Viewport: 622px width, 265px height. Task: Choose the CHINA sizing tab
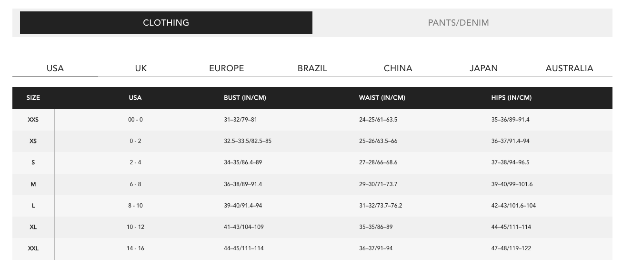point(398,68)
